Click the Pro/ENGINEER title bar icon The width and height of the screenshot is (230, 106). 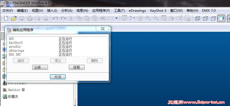coord(3,3)
